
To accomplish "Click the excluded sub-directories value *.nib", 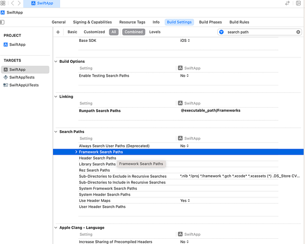I will 240,176.
